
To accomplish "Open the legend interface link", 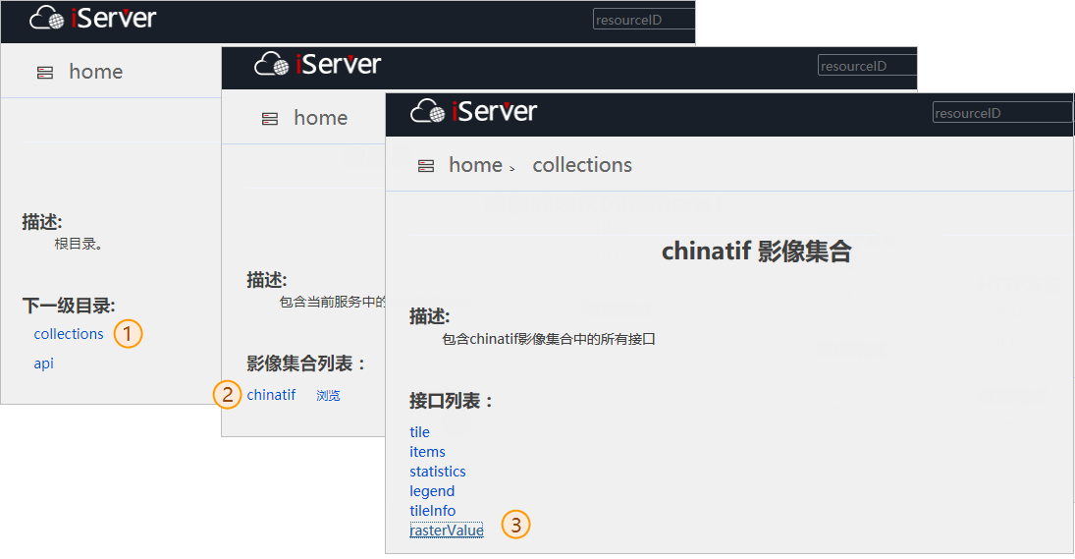I will pyautogui.click(x=432, y=491).
